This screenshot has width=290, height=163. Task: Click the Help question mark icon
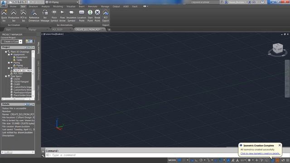262,2
